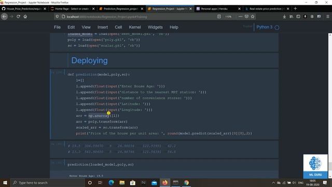Image resolution: width=332 pixels, height=187 pixels.
Task: Open the action center notifications icon
Action: [x=325, y=182]
